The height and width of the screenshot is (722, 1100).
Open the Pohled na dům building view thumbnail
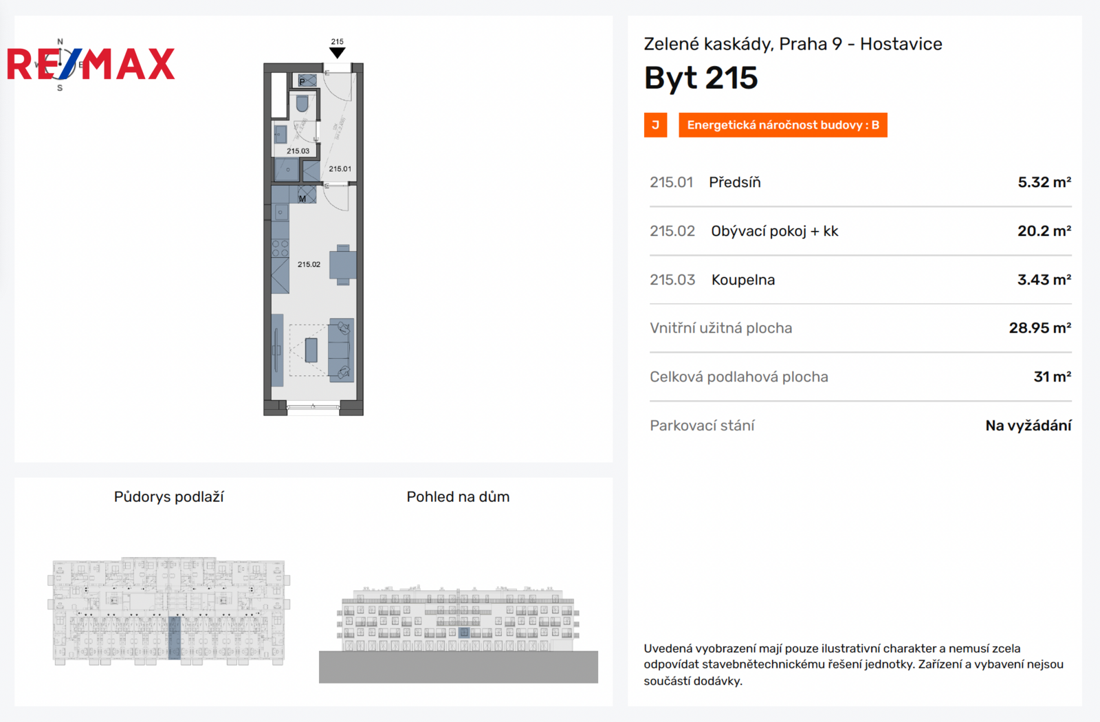click(459, 634)
